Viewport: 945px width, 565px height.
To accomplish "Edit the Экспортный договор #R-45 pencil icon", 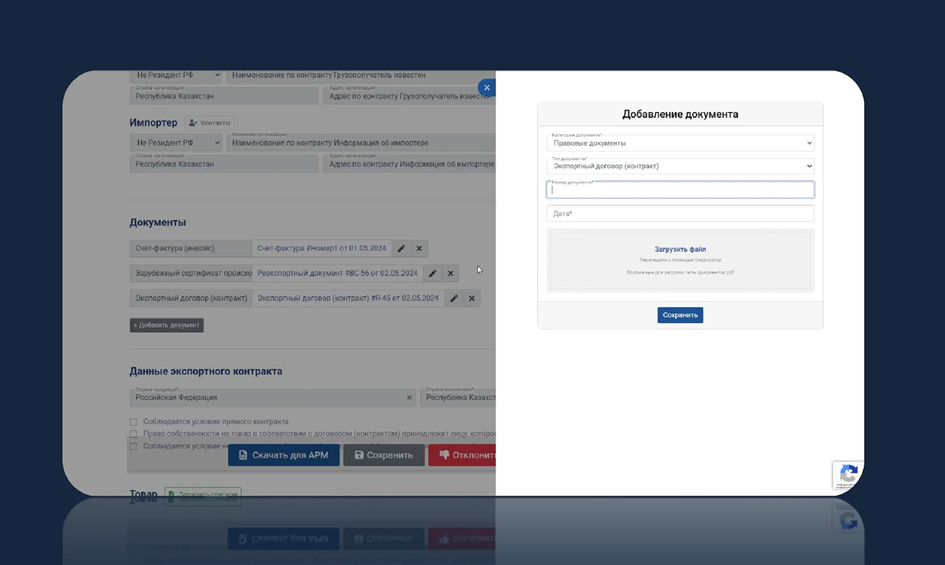I will click(454, 298).
